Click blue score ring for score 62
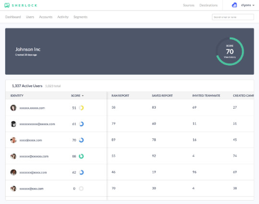The height and width of the screenshot is (204, 259). [x=81, y=172]
